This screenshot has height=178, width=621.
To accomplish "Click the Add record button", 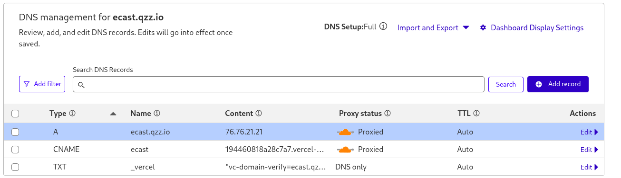I will point(558,84).
